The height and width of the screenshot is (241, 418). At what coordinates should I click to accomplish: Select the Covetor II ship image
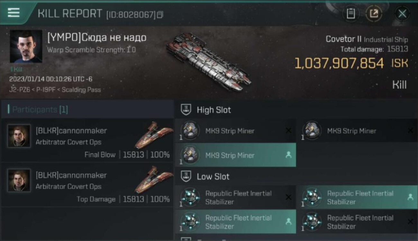tap(208, 61)
